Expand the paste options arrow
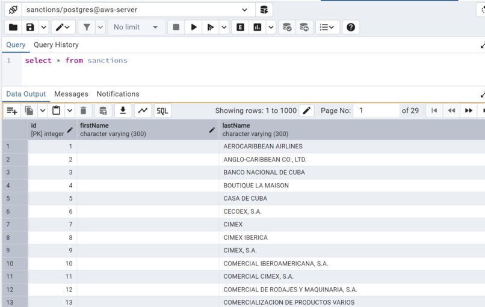Screen dimensions: 485x307 70,111
